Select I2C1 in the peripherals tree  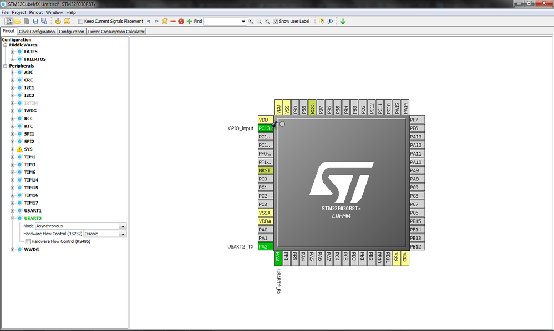(x=29, y=88)
